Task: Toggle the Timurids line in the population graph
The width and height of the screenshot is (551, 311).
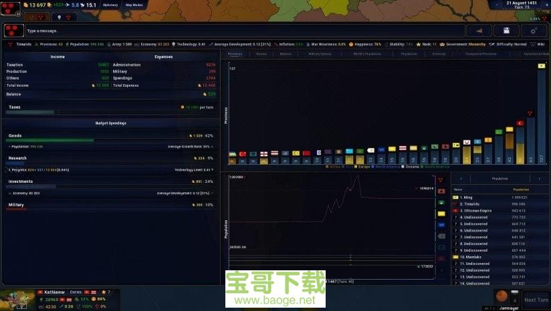Action: click(x=441, y=180)
